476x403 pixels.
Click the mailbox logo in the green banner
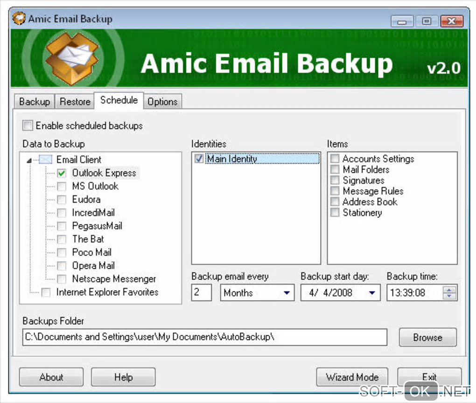tap(72, 58)
